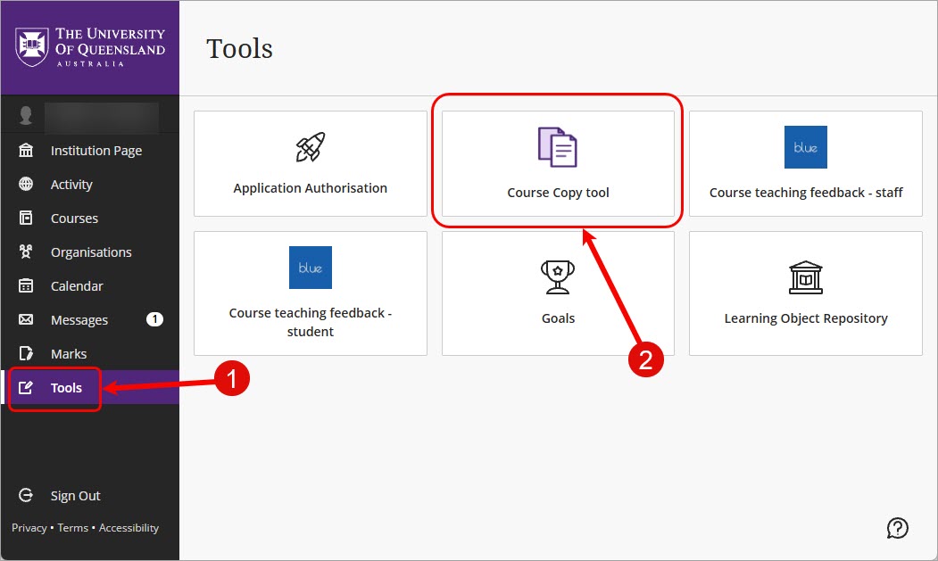Click the Organisations people icon
This screenshot has width=938, height=561.
click(x=26, y=252)
